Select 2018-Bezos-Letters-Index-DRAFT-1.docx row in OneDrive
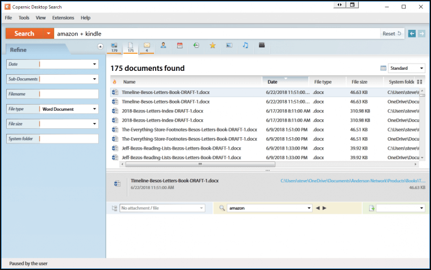Image resolution: width=431 pixels, height=270 pixels. click(265, 120)
